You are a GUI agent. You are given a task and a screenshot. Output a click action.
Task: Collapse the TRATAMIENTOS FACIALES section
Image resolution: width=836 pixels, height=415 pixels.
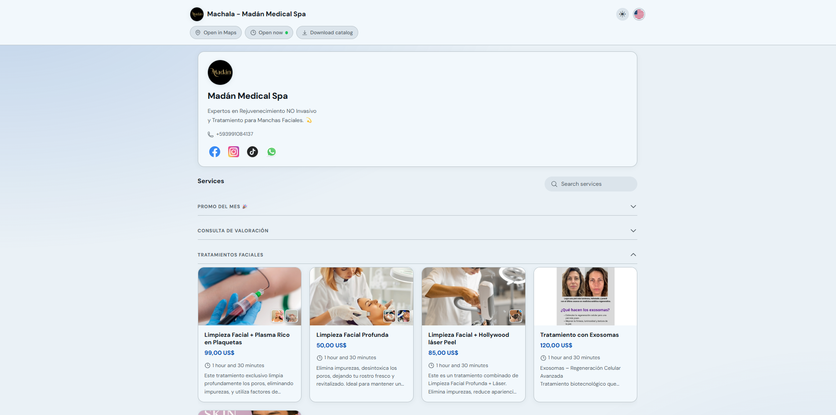pyautogui.click(x=417, y=255)
